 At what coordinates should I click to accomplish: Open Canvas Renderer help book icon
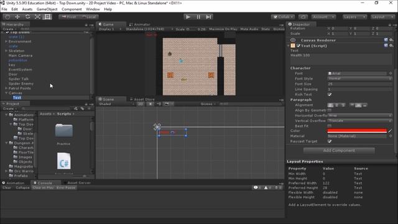386,40
